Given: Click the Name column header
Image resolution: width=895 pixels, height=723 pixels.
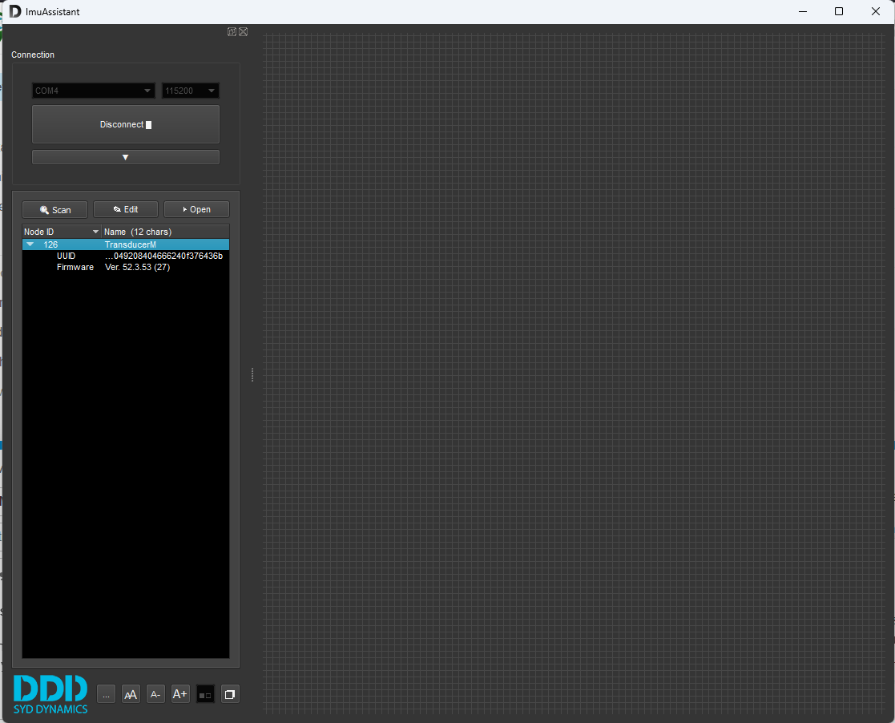Looking at the screenshot, I should point(165,232).
